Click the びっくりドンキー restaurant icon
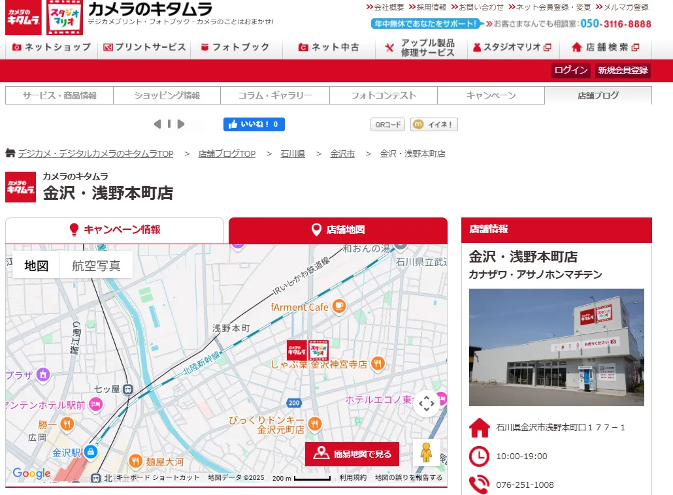The width and height of the screenshot is (673, 495). click(314, 424)
